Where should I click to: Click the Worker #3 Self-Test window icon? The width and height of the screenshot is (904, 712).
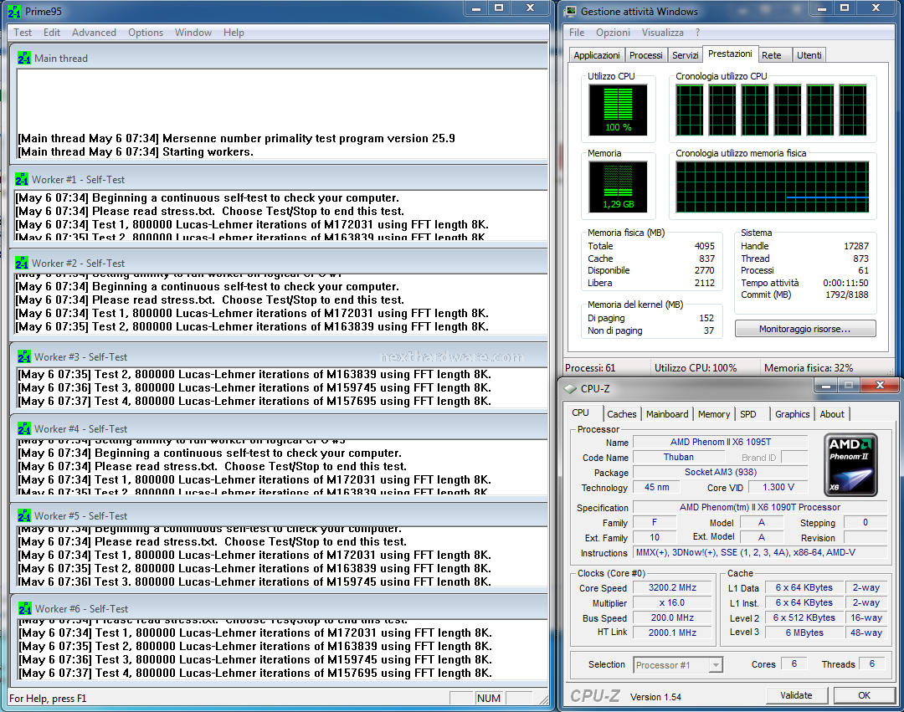pyautogui.click(x=24, y=357)
